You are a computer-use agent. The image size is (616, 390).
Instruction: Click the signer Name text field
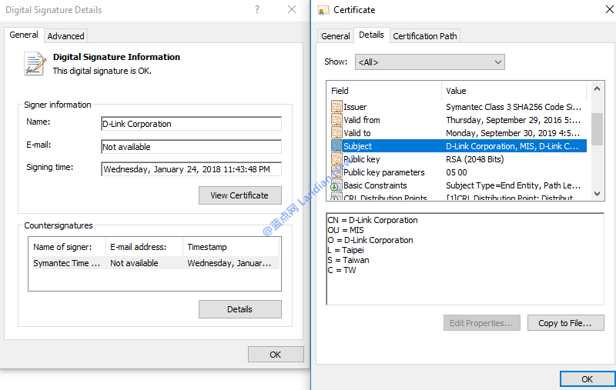(191, 124)
